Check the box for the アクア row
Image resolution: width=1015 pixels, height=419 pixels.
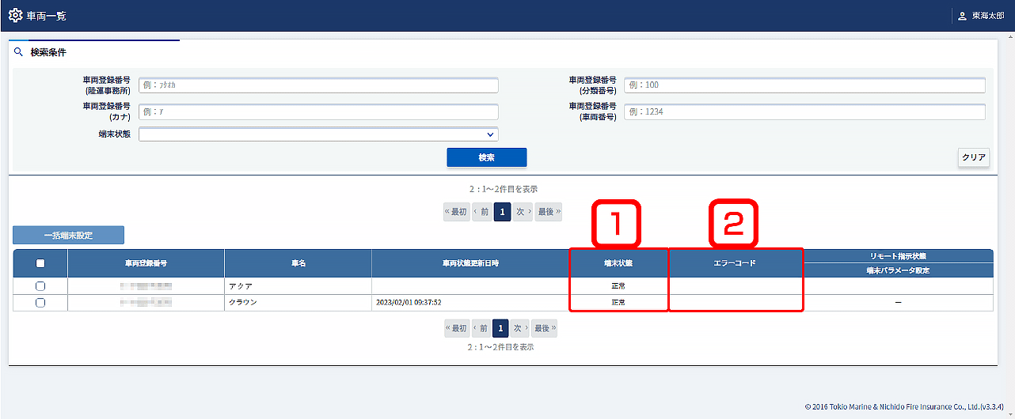(40, 286)
